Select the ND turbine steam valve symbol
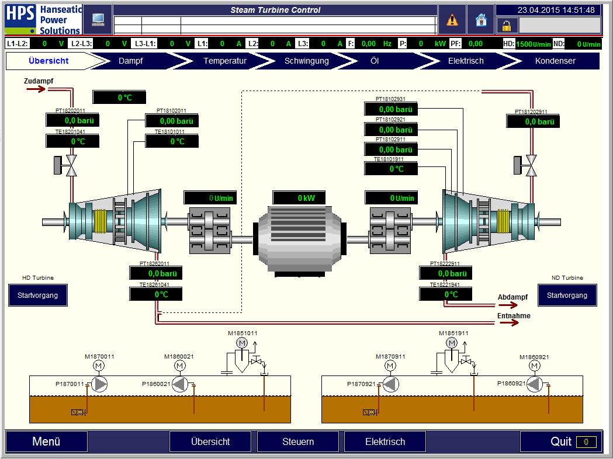The width and height of the screenshot is (613, 459). click(531, 165)
